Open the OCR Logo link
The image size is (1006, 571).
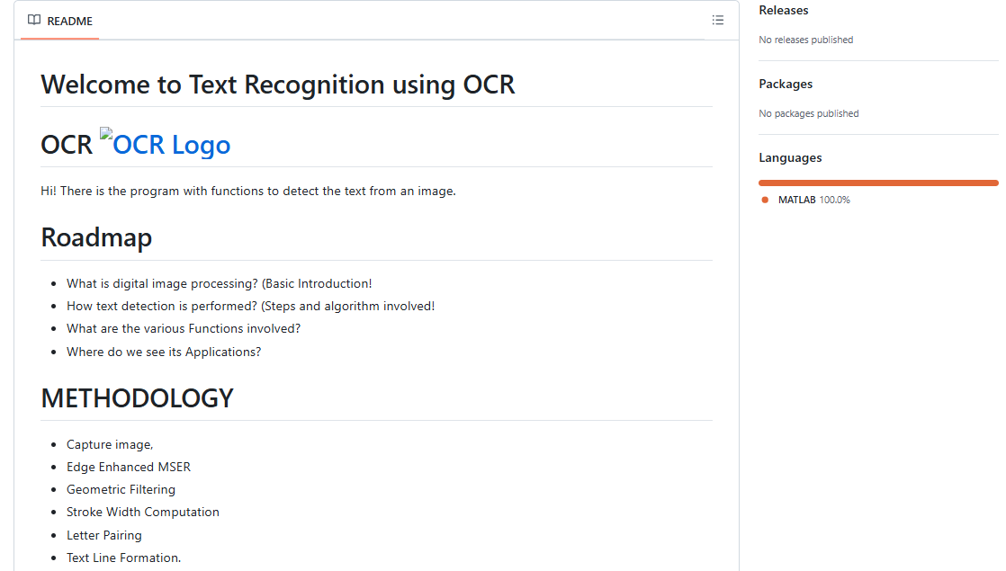166,144
